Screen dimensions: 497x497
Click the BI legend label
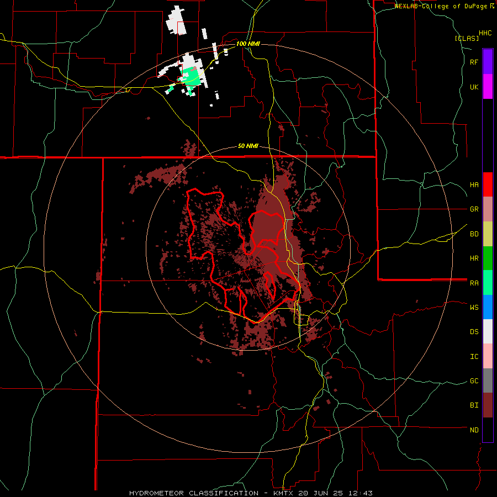[474, 405]
